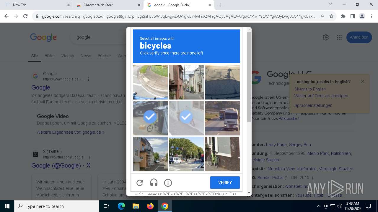Image resolution: width=378 pixels, height=212 pixels.
Task: Click Change to English link
Action: pos(310,89)
